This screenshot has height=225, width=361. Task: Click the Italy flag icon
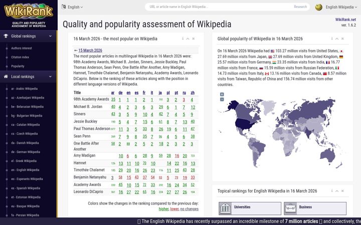pos(337,68)
